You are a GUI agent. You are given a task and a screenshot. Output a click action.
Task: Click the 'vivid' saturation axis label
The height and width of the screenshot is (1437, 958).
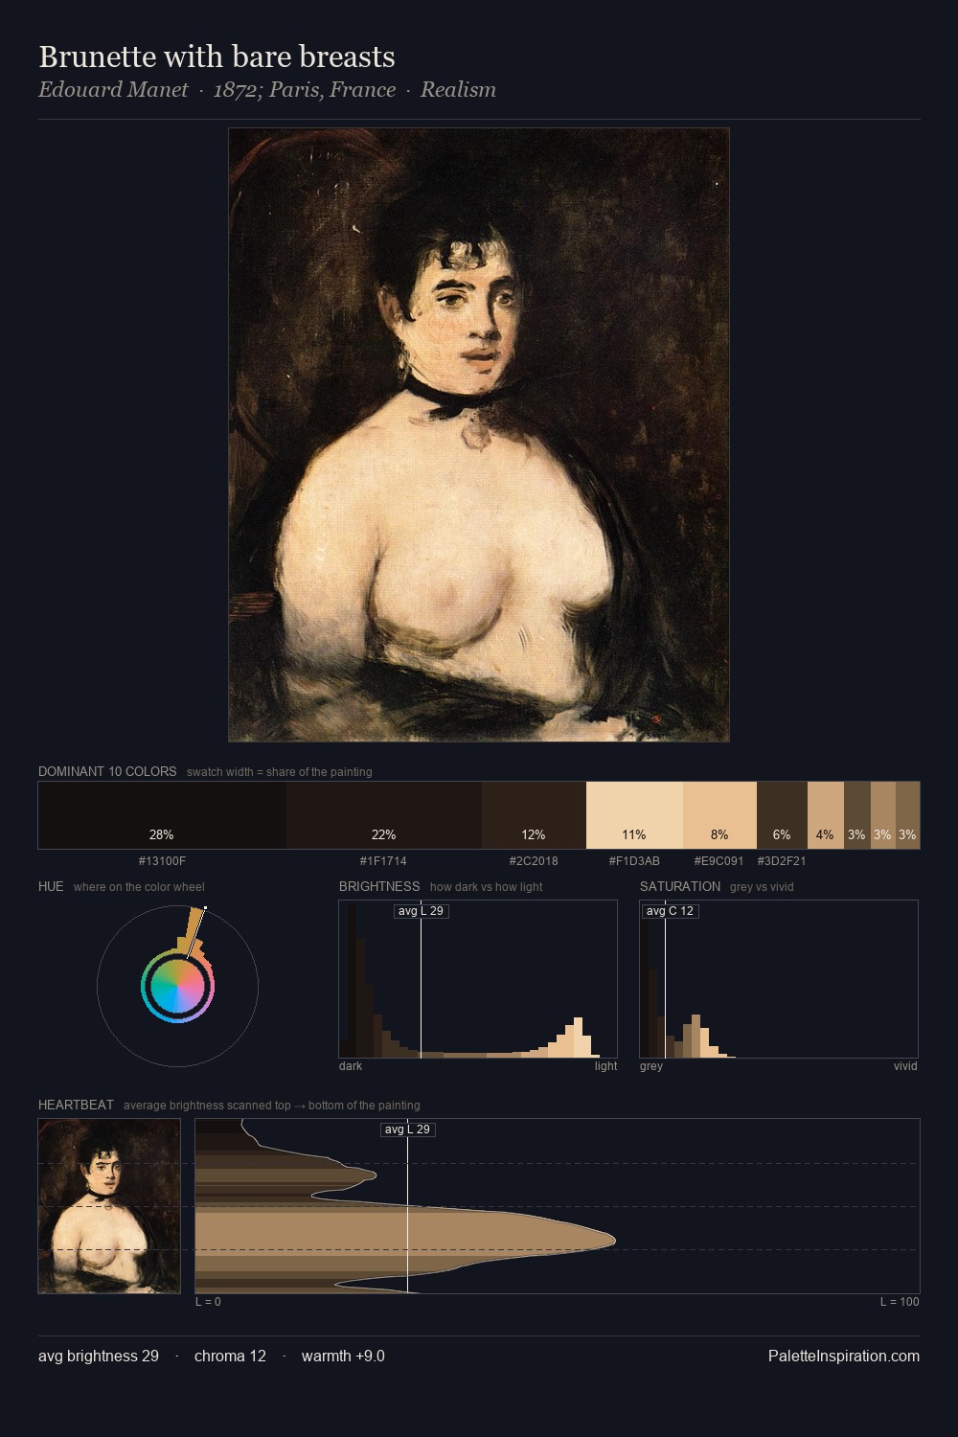pos(905,1066)
